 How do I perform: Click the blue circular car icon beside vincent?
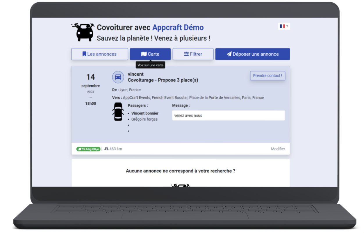coord(118,77)
